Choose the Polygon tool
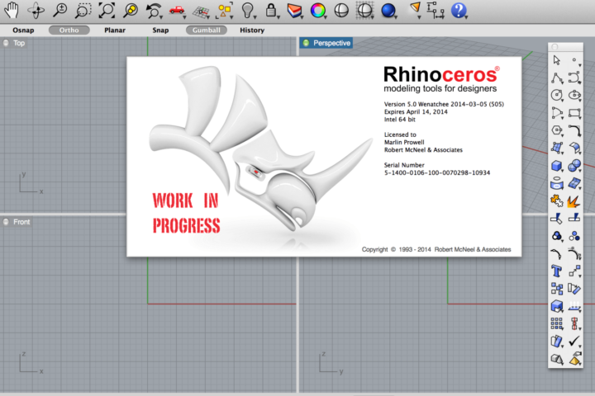The image size is (595, 396). 557,130
